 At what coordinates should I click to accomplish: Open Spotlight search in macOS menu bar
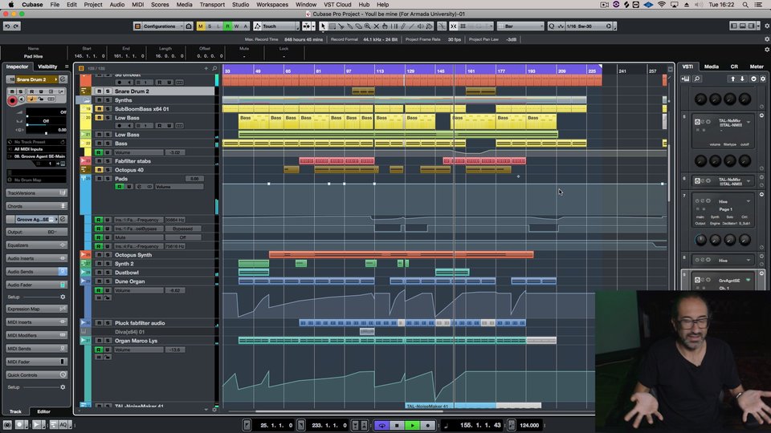point(745,5)
